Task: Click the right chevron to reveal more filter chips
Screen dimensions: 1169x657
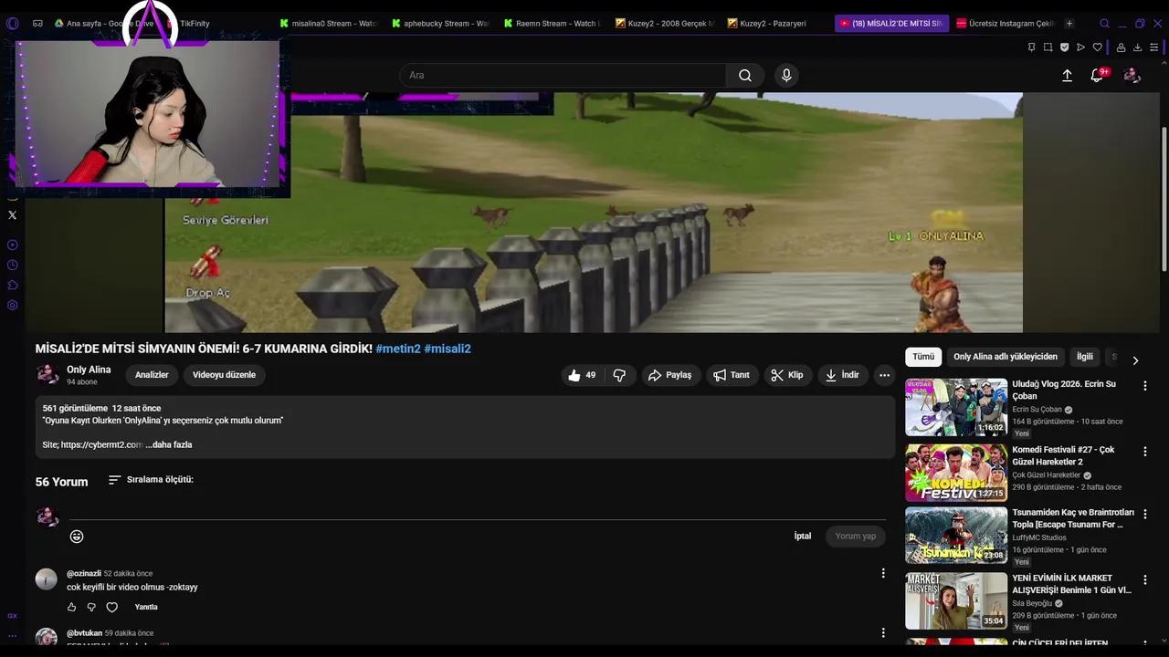Action: click(x=1135, y=360)
